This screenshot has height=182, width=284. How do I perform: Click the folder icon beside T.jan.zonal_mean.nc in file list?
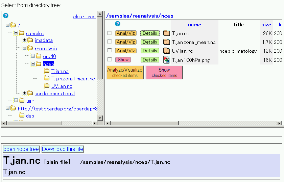(166, 42)
